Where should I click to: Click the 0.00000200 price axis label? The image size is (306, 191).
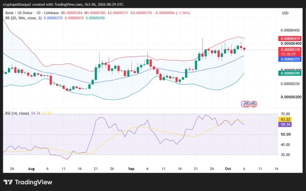(291, 97)
